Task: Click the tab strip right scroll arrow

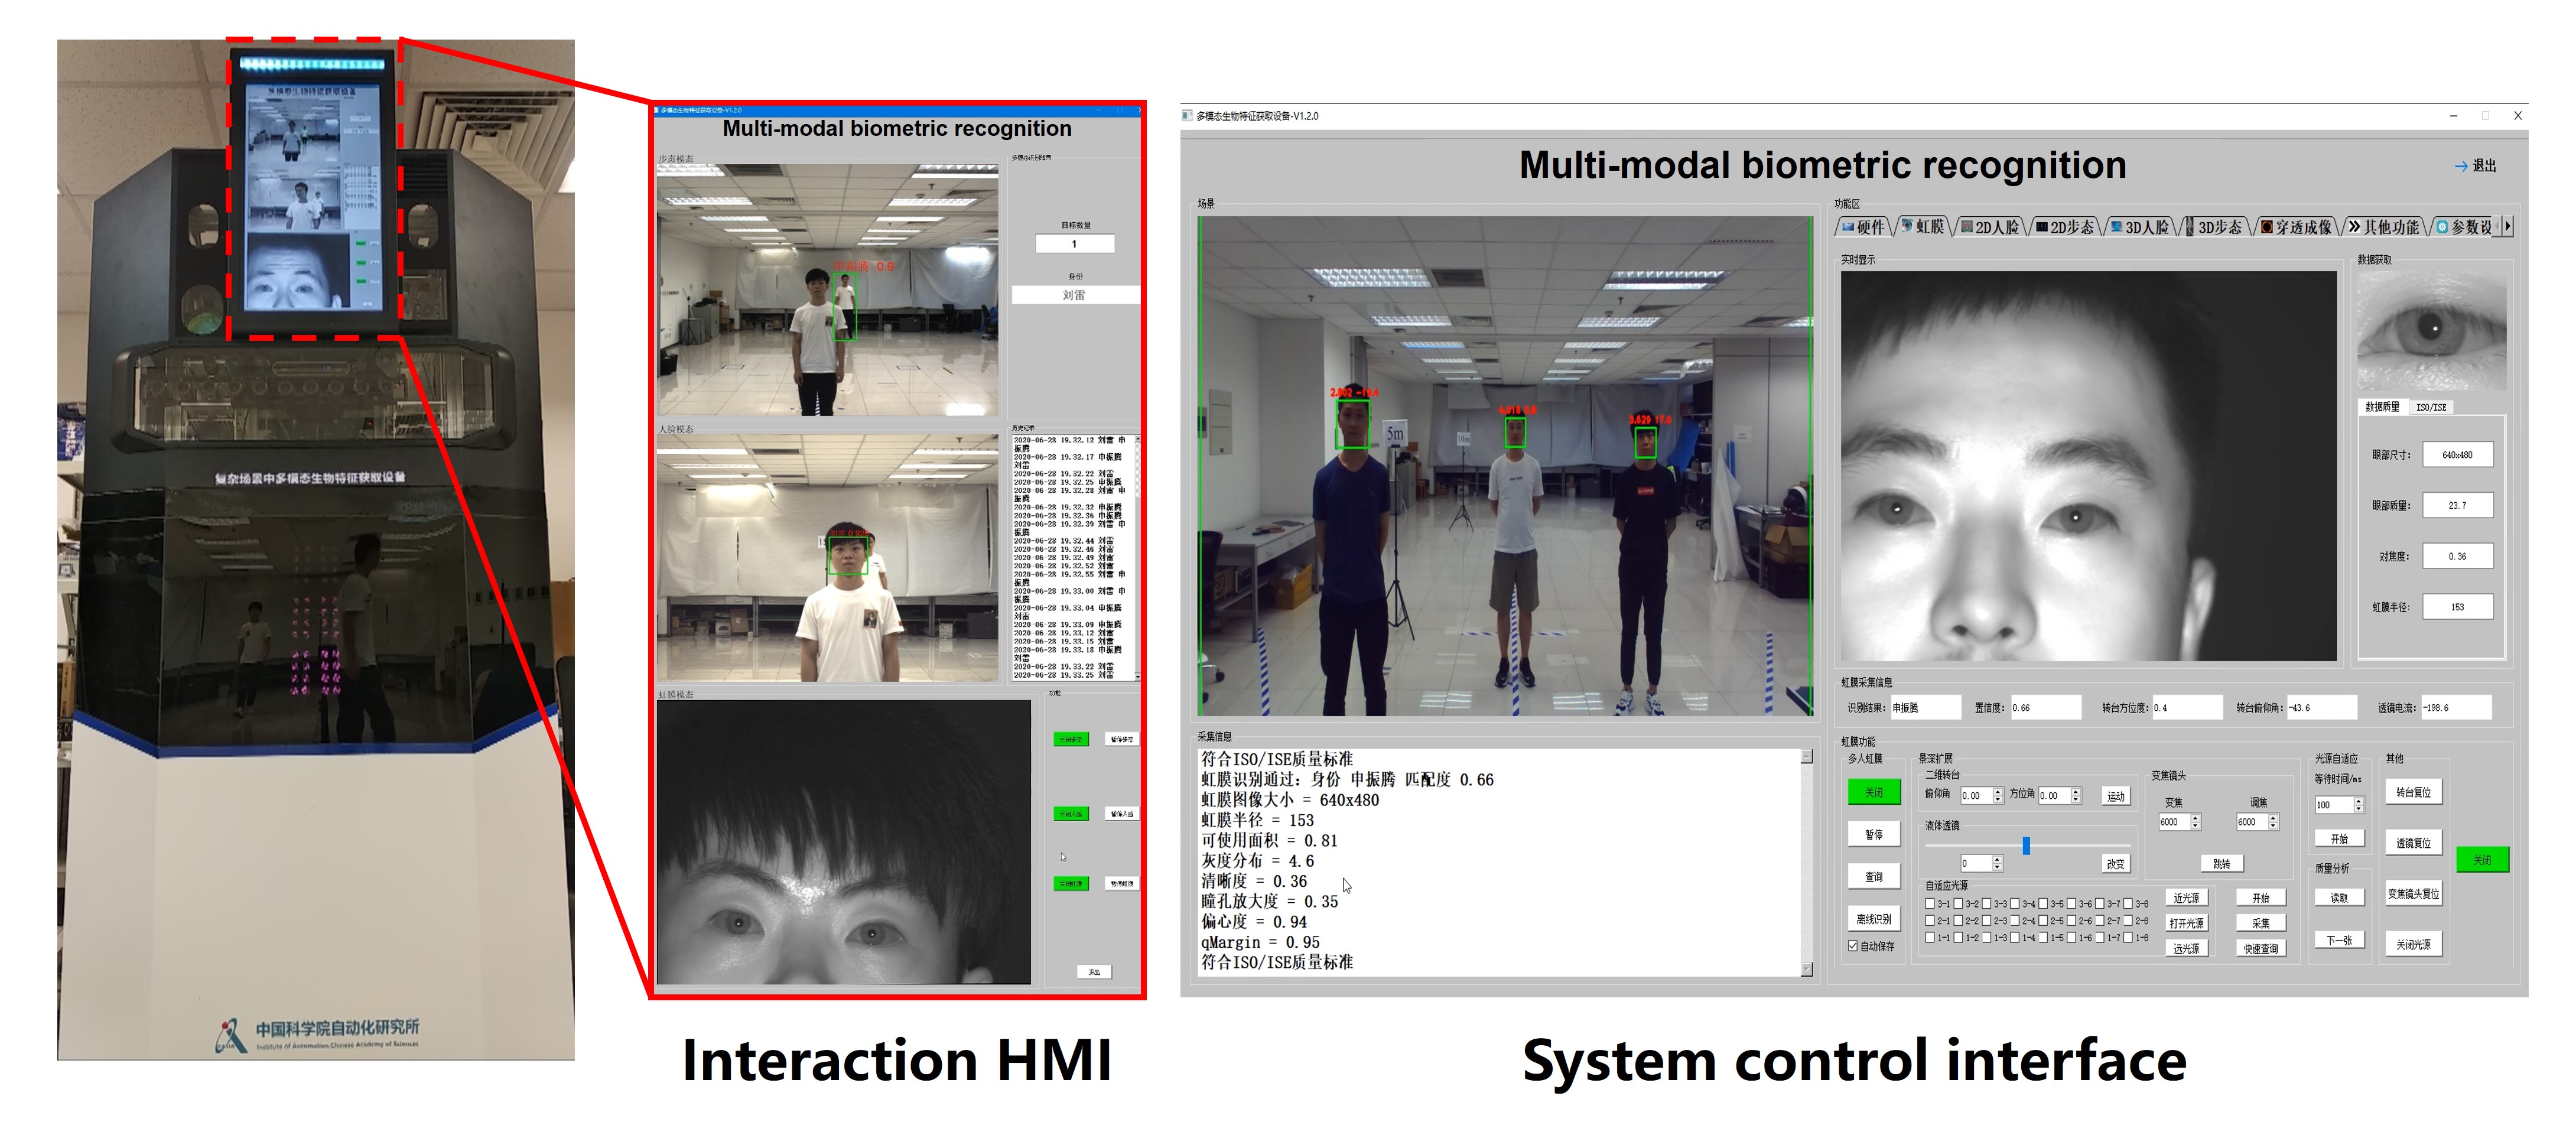Action: point(2507,227)
